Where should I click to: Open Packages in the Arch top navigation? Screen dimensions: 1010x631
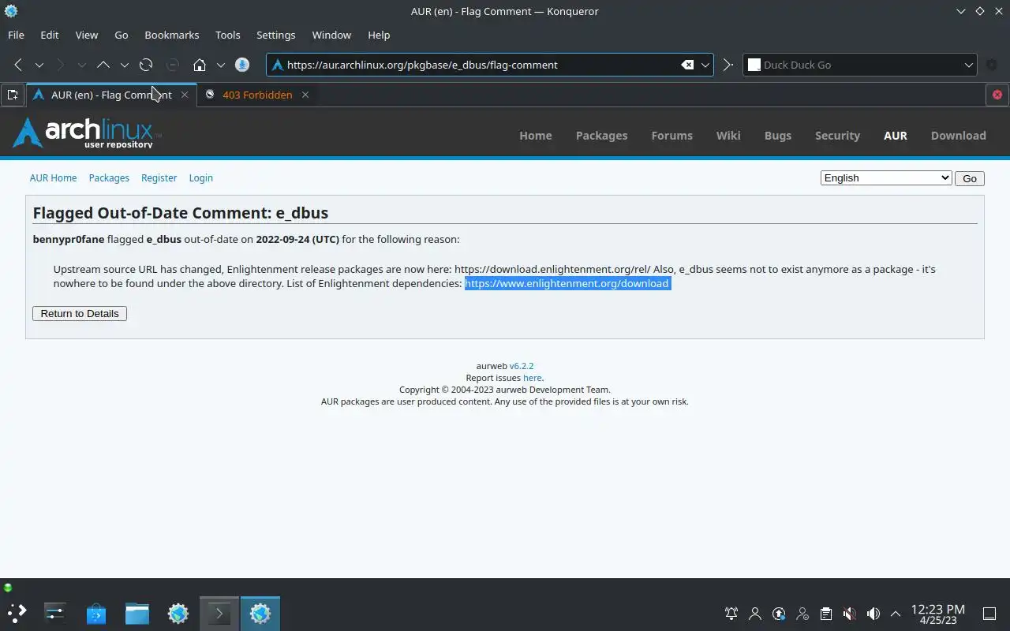[x=601, y=136]
